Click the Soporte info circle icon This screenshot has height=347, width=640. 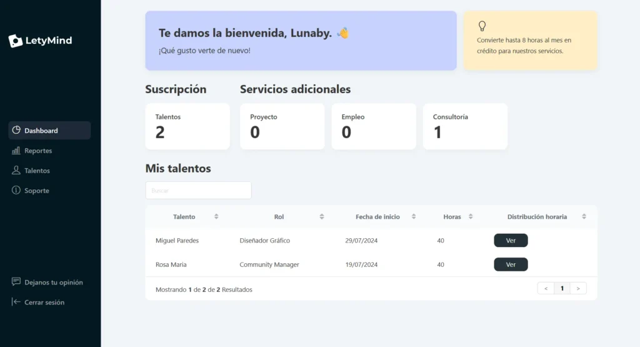(x=16, y=191)
